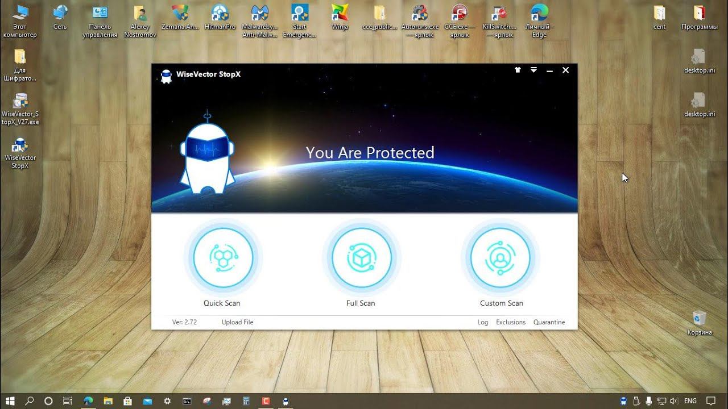
Task: Select the Winja desktop icon
Action: coord(340,18)
